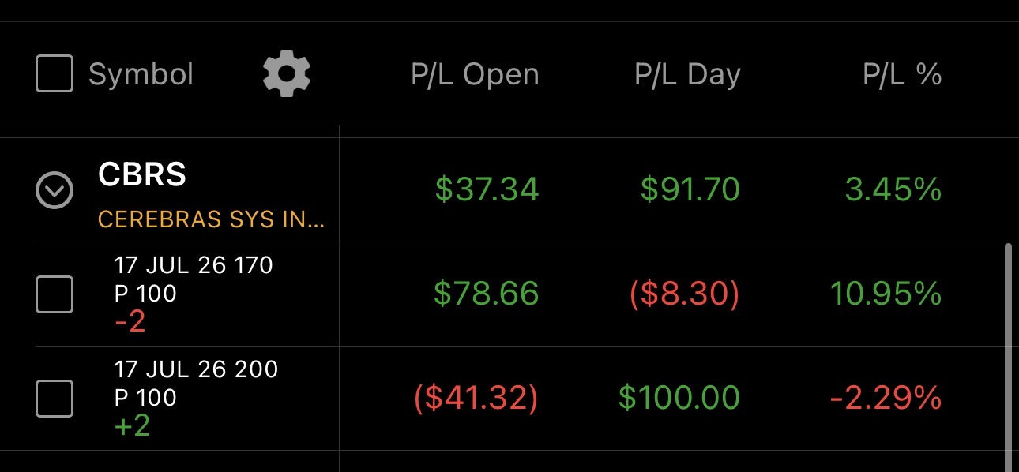Tap CEREBRAS SYS company name link

tap(211, 219)
